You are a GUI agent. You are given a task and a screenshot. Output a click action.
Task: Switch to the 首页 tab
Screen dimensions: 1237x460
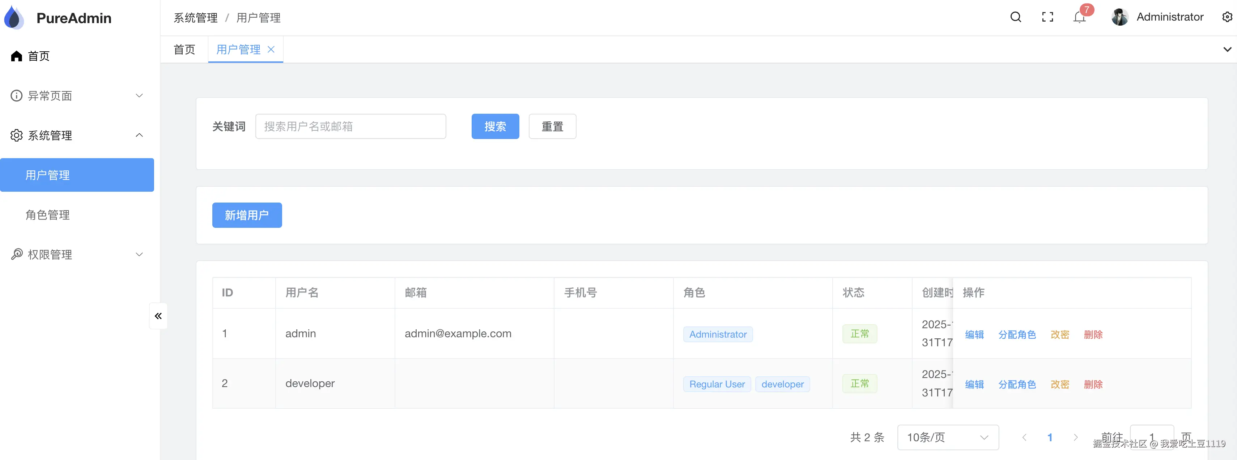pyautogui.click(x=184, y=49)
